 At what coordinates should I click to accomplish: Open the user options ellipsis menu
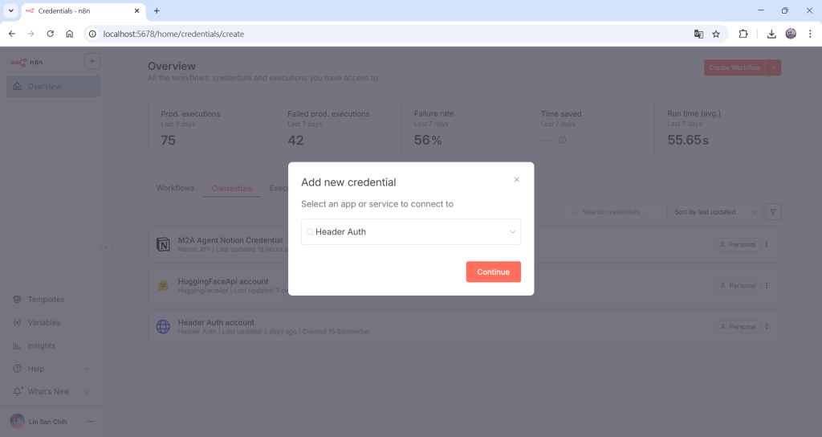pyautogui.click(x=91, y=421)
